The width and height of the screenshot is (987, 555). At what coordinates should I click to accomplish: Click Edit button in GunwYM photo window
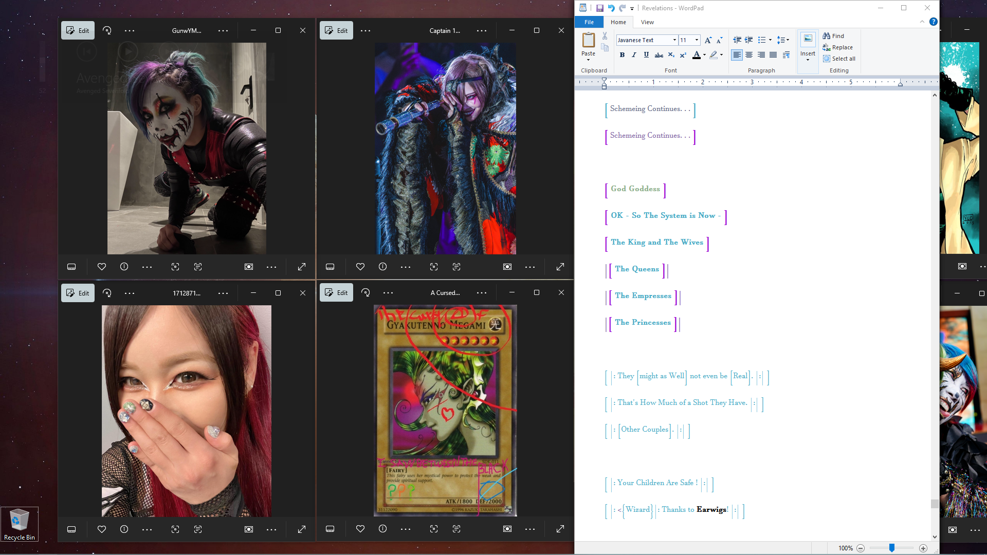78,30
